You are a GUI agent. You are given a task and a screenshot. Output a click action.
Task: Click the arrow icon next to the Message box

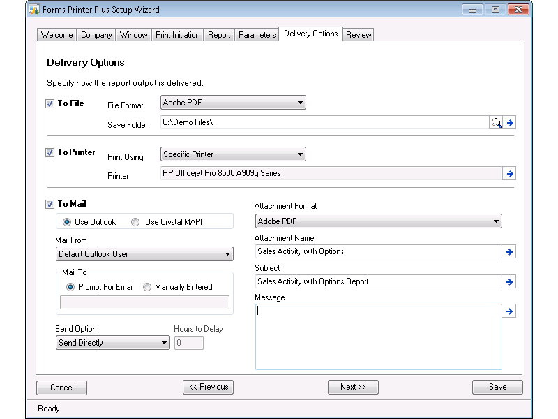(510, 311)
